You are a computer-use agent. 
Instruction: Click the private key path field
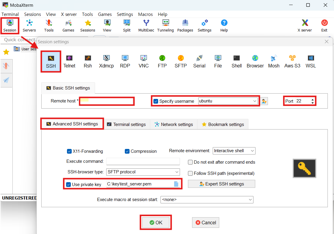(140, 184)
